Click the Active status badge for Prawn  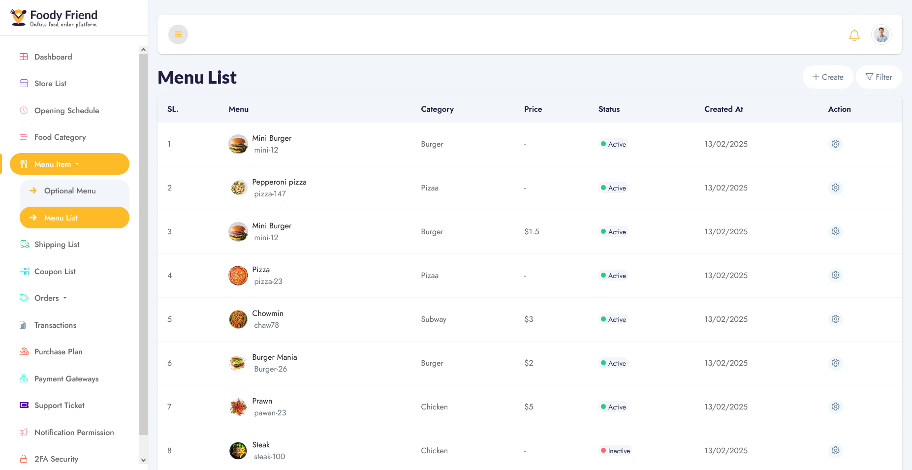point(613,407)
